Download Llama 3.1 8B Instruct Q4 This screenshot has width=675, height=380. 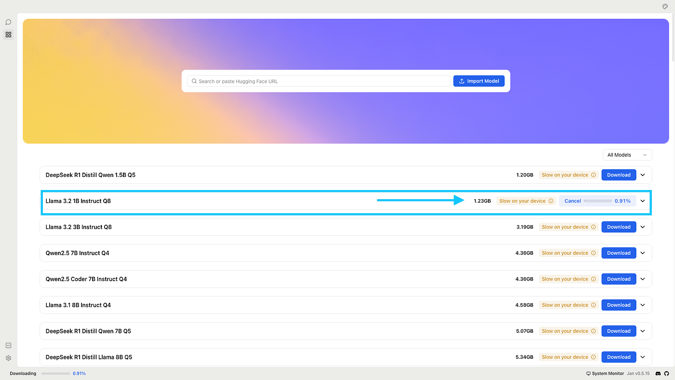[x=619, y=305]
